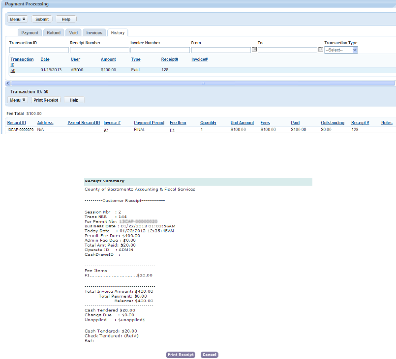The image size is (396, 359).
Task: Click Print Receipt beside Transaction ID: 50
Action: pos(46,100)
